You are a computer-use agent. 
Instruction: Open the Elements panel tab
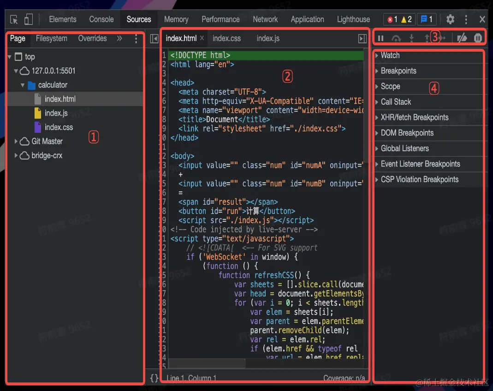[x=63, y=19]
